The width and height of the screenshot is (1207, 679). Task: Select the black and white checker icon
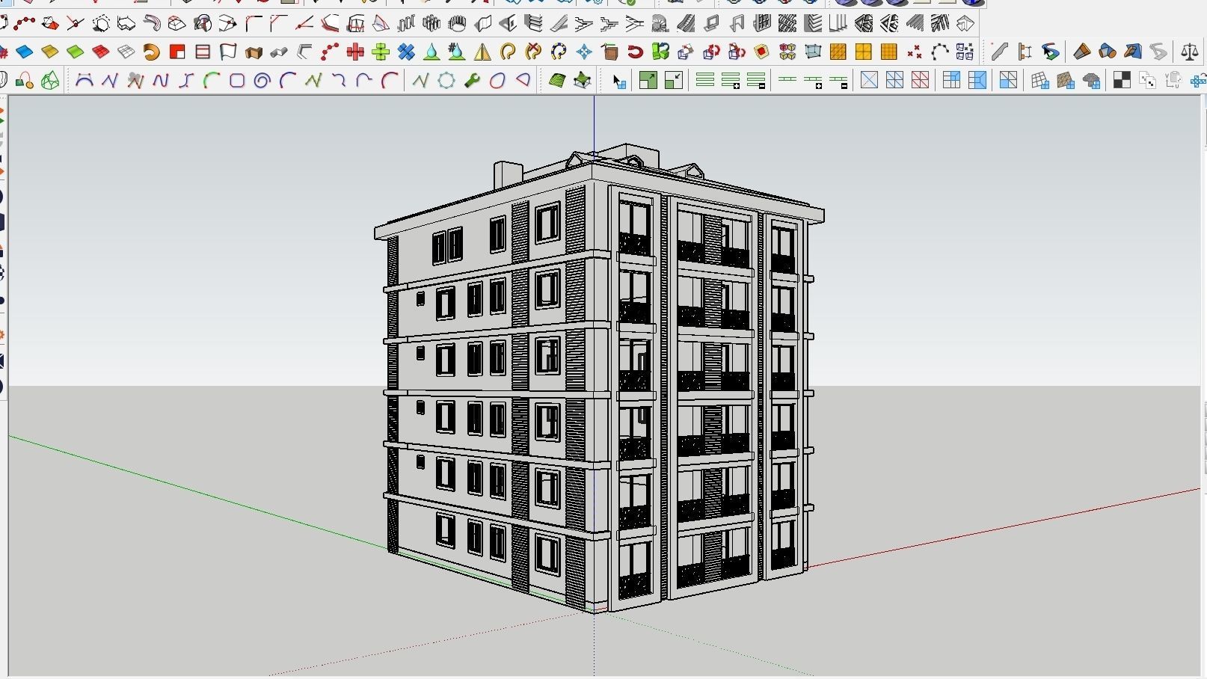pos(1122,81)
